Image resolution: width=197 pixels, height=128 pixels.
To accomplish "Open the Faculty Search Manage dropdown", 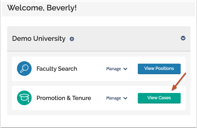I will pos(117,69).
